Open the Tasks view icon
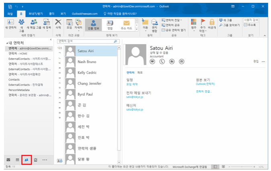271x171 pixels. [36, 159]
